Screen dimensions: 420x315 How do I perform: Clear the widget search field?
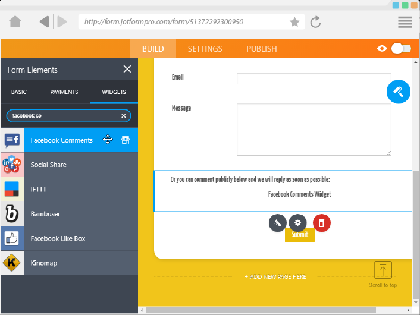[x=124, y=116]
